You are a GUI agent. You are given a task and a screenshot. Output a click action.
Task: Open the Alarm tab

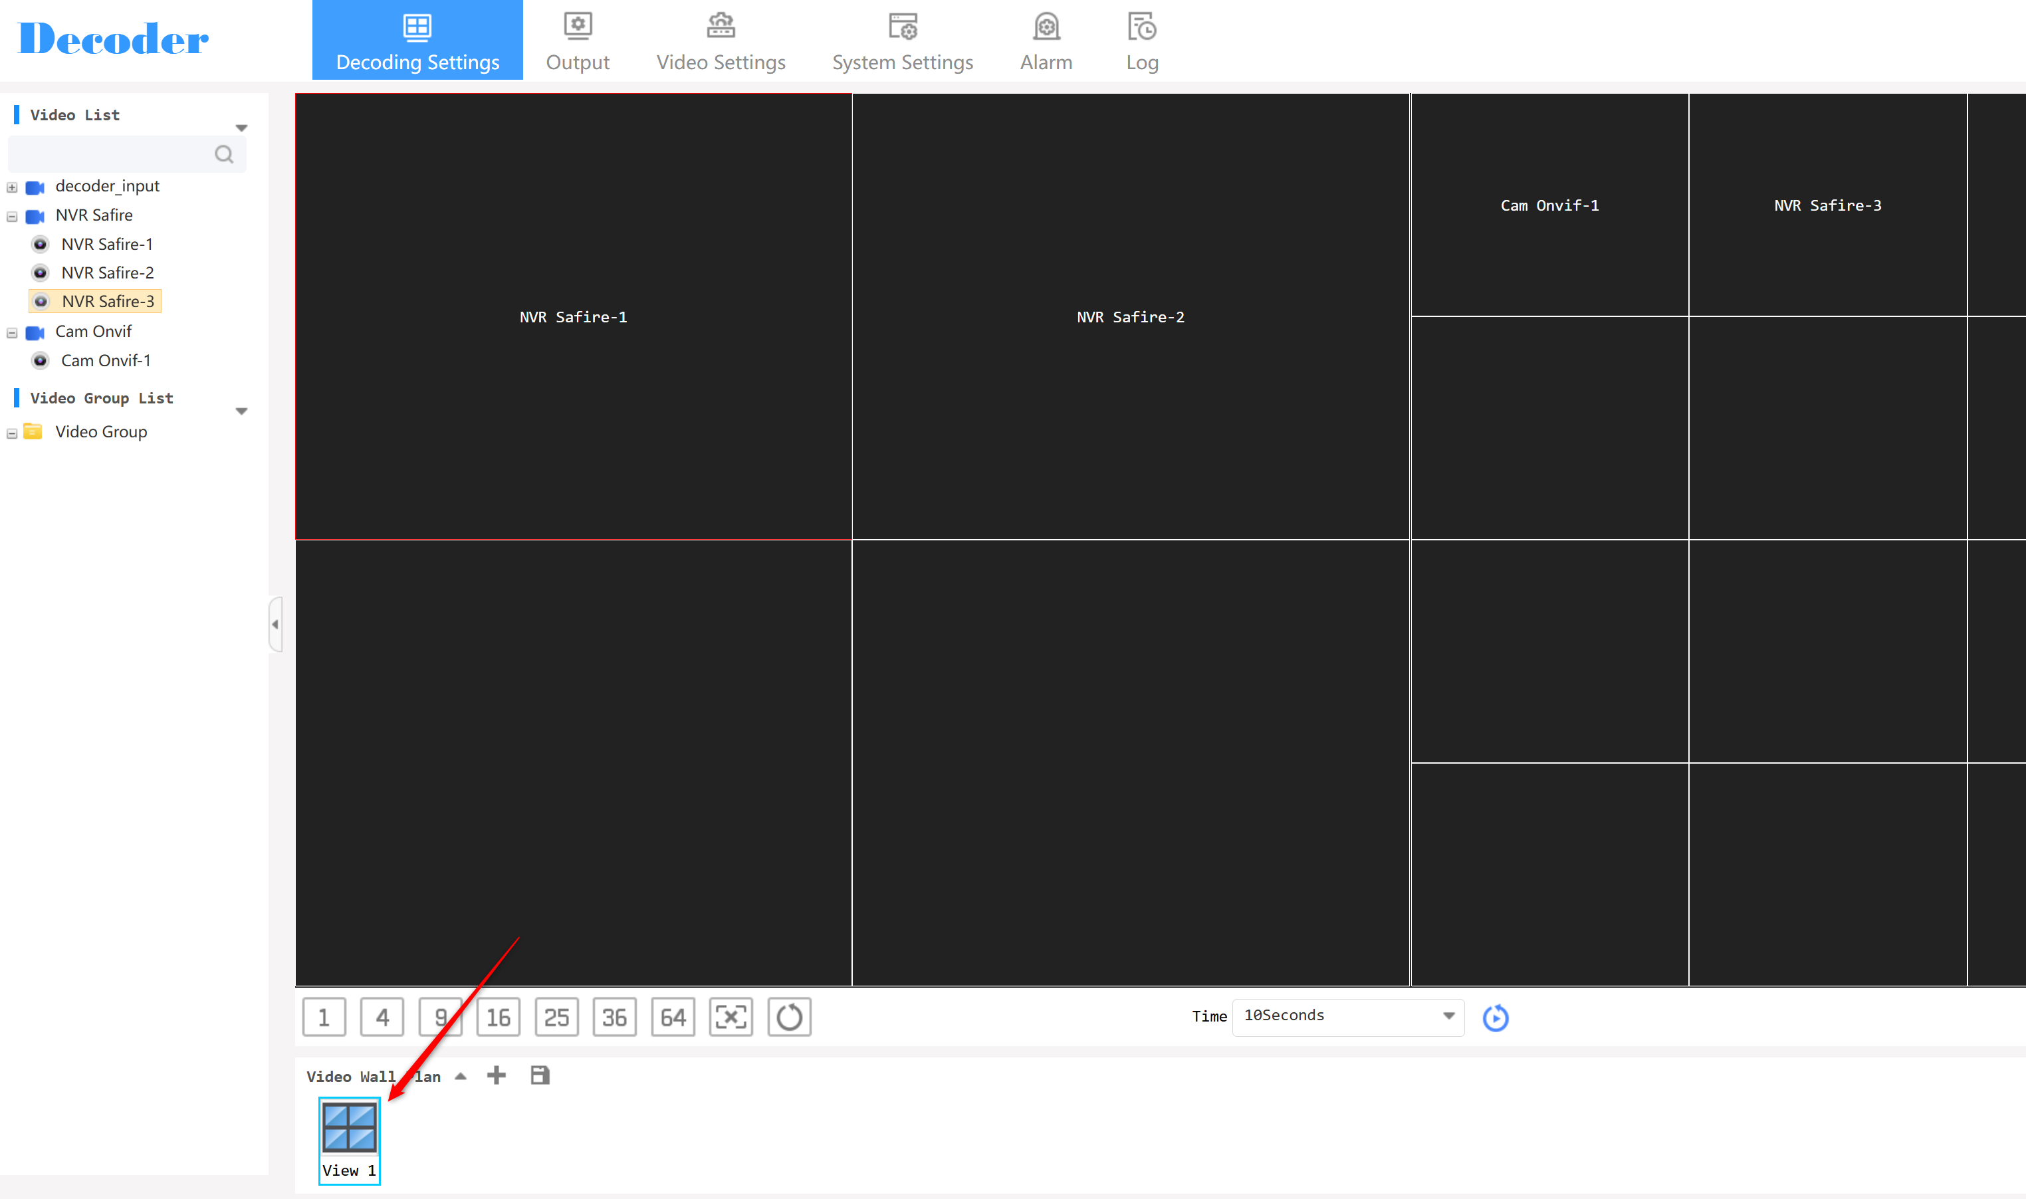coord(1046,41)
